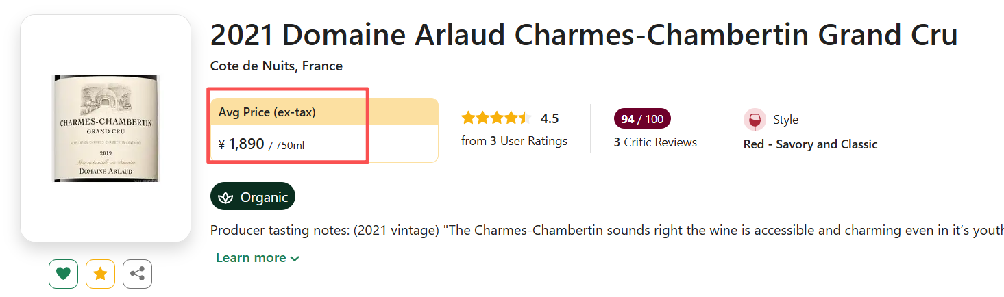Click the Avg Price (ex-tax) header
Screen dimensions: 1004x297
click(267, 112)
